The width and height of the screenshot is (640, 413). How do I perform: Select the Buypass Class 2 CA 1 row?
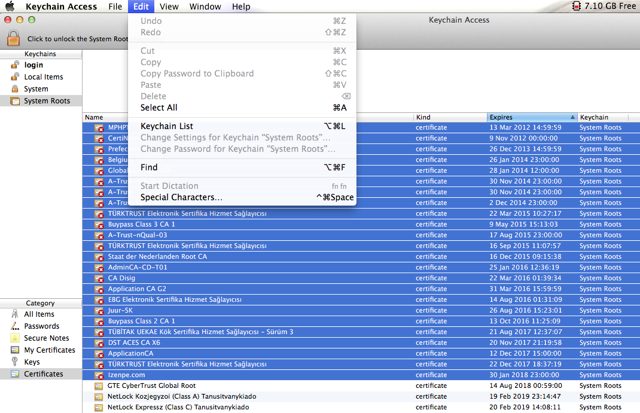[x=361, y=322]
